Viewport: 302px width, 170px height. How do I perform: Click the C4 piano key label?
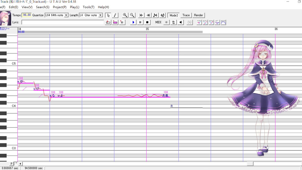pyautogui.click(x=14, y=106)
